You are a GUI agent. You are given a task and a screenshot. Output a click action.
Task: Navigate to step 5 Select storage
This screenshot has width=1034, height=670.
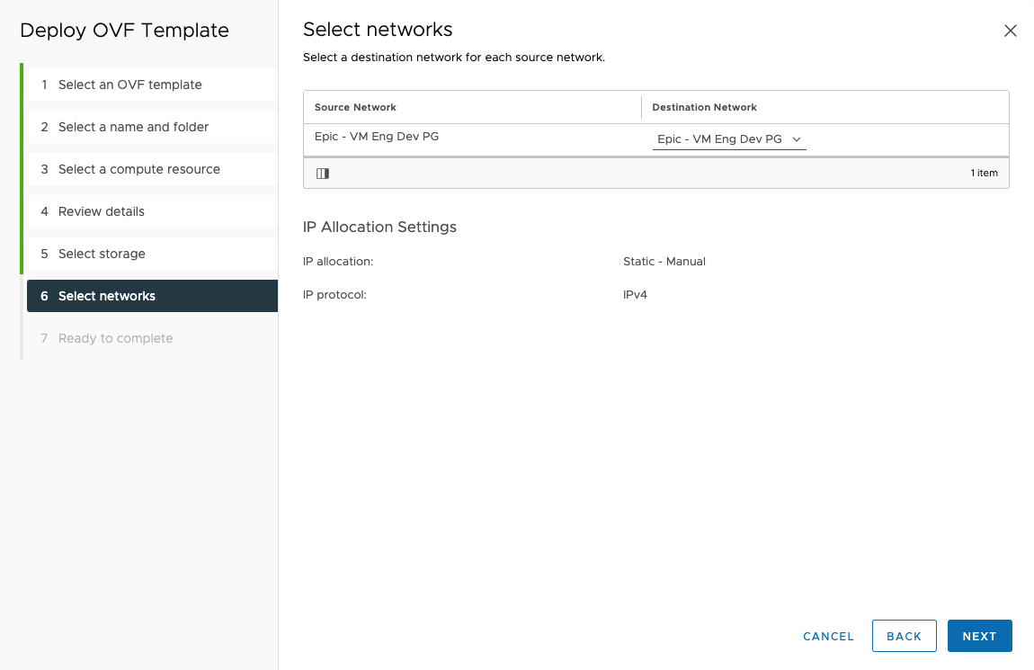(x=102, y=254)
